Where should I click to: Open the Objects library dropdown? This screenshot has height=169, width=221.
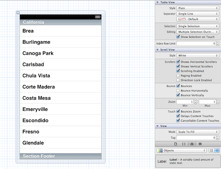(182, 150)
